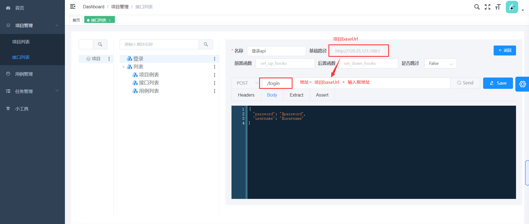Switch to the 首页 page tab

[76, 20]
